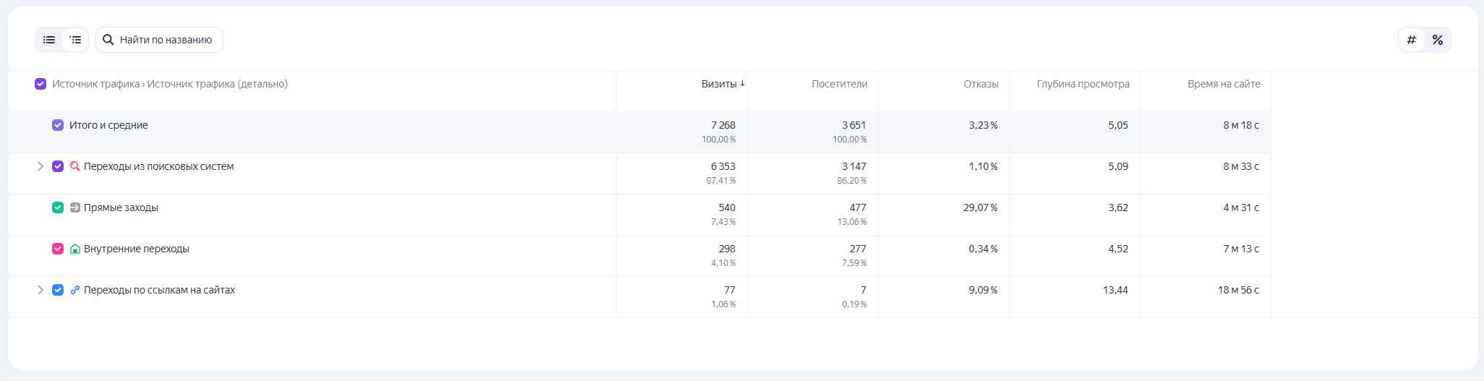Image resolution: width=1484 pixels, height=381 pixels.
Task: Switch to tree list view icon
Action: pyautogui.click(x=75, y=40)
